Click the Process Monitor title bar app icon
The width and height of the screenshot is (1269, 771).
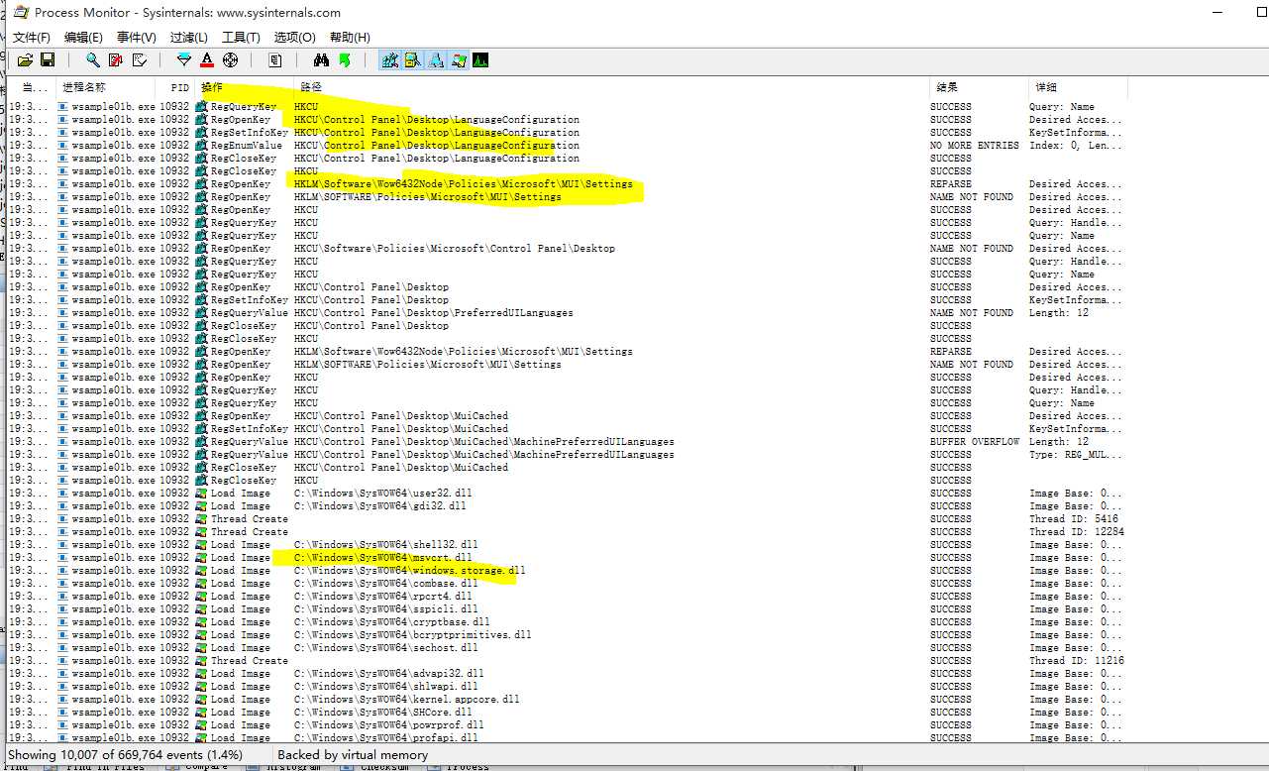(x=21, y=13)
